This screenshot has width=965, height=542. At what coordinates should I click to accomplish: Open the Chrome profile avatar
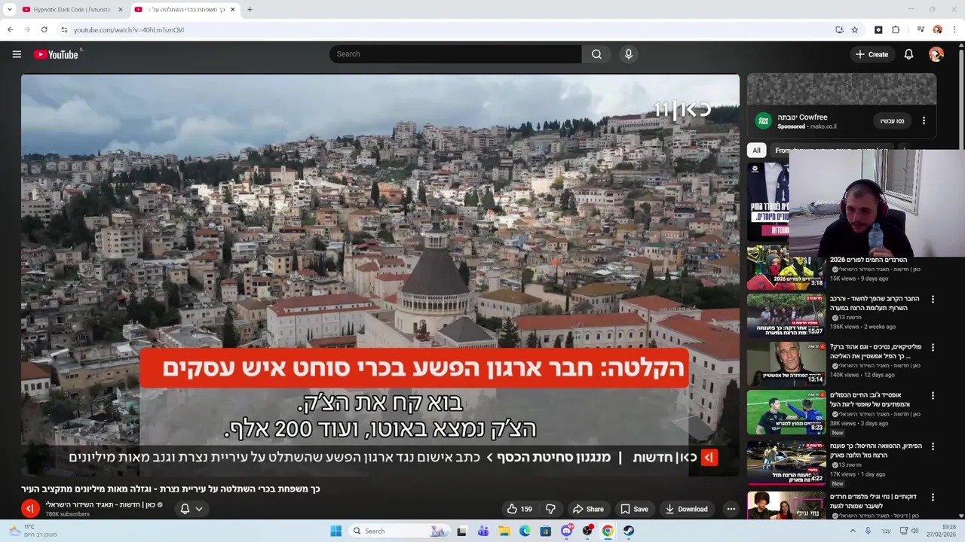pos(937,30)
